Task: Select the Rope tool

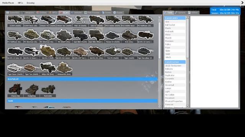Action: 175,48
